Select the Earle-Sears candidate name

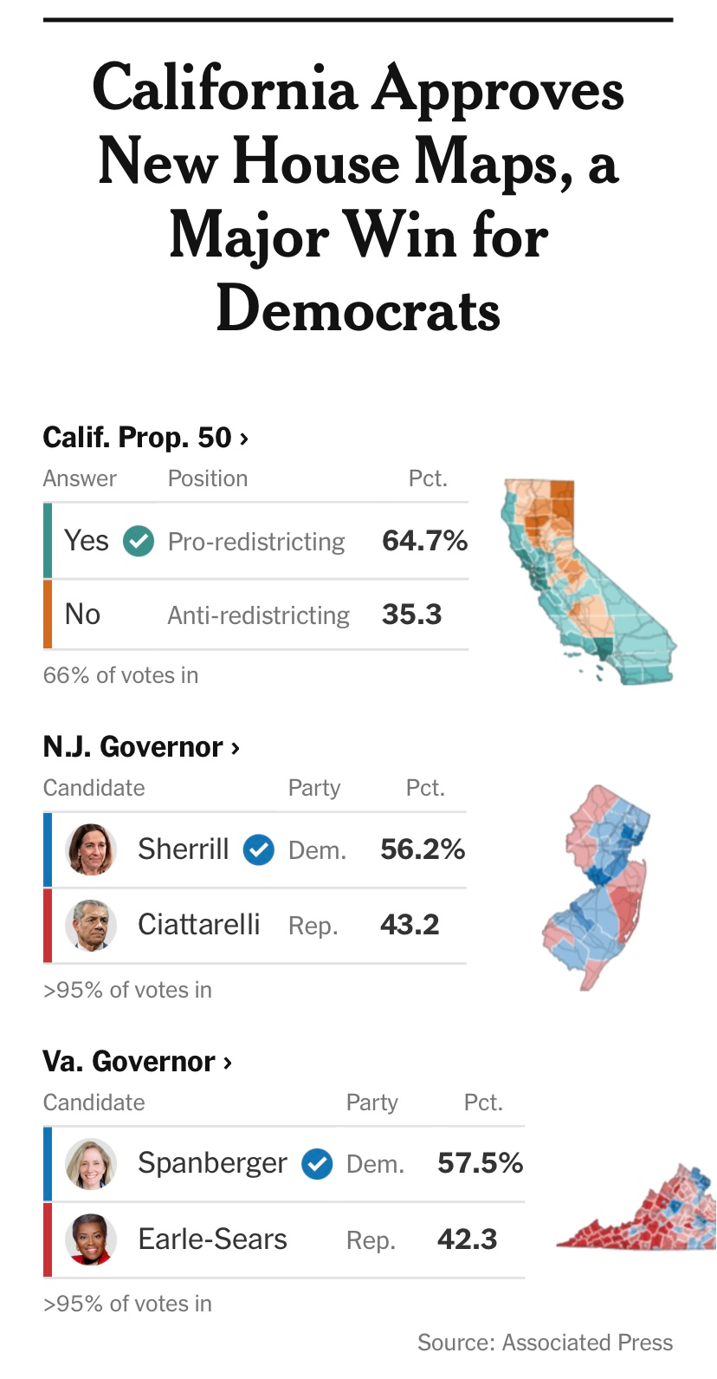coord(212,1239)
